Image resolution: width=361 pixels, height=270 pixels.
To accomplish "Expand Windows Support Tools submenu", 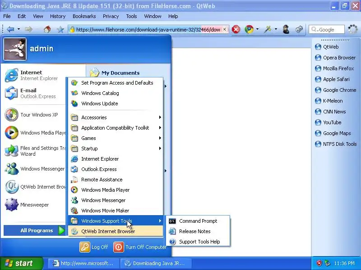I will coord(116,221).
